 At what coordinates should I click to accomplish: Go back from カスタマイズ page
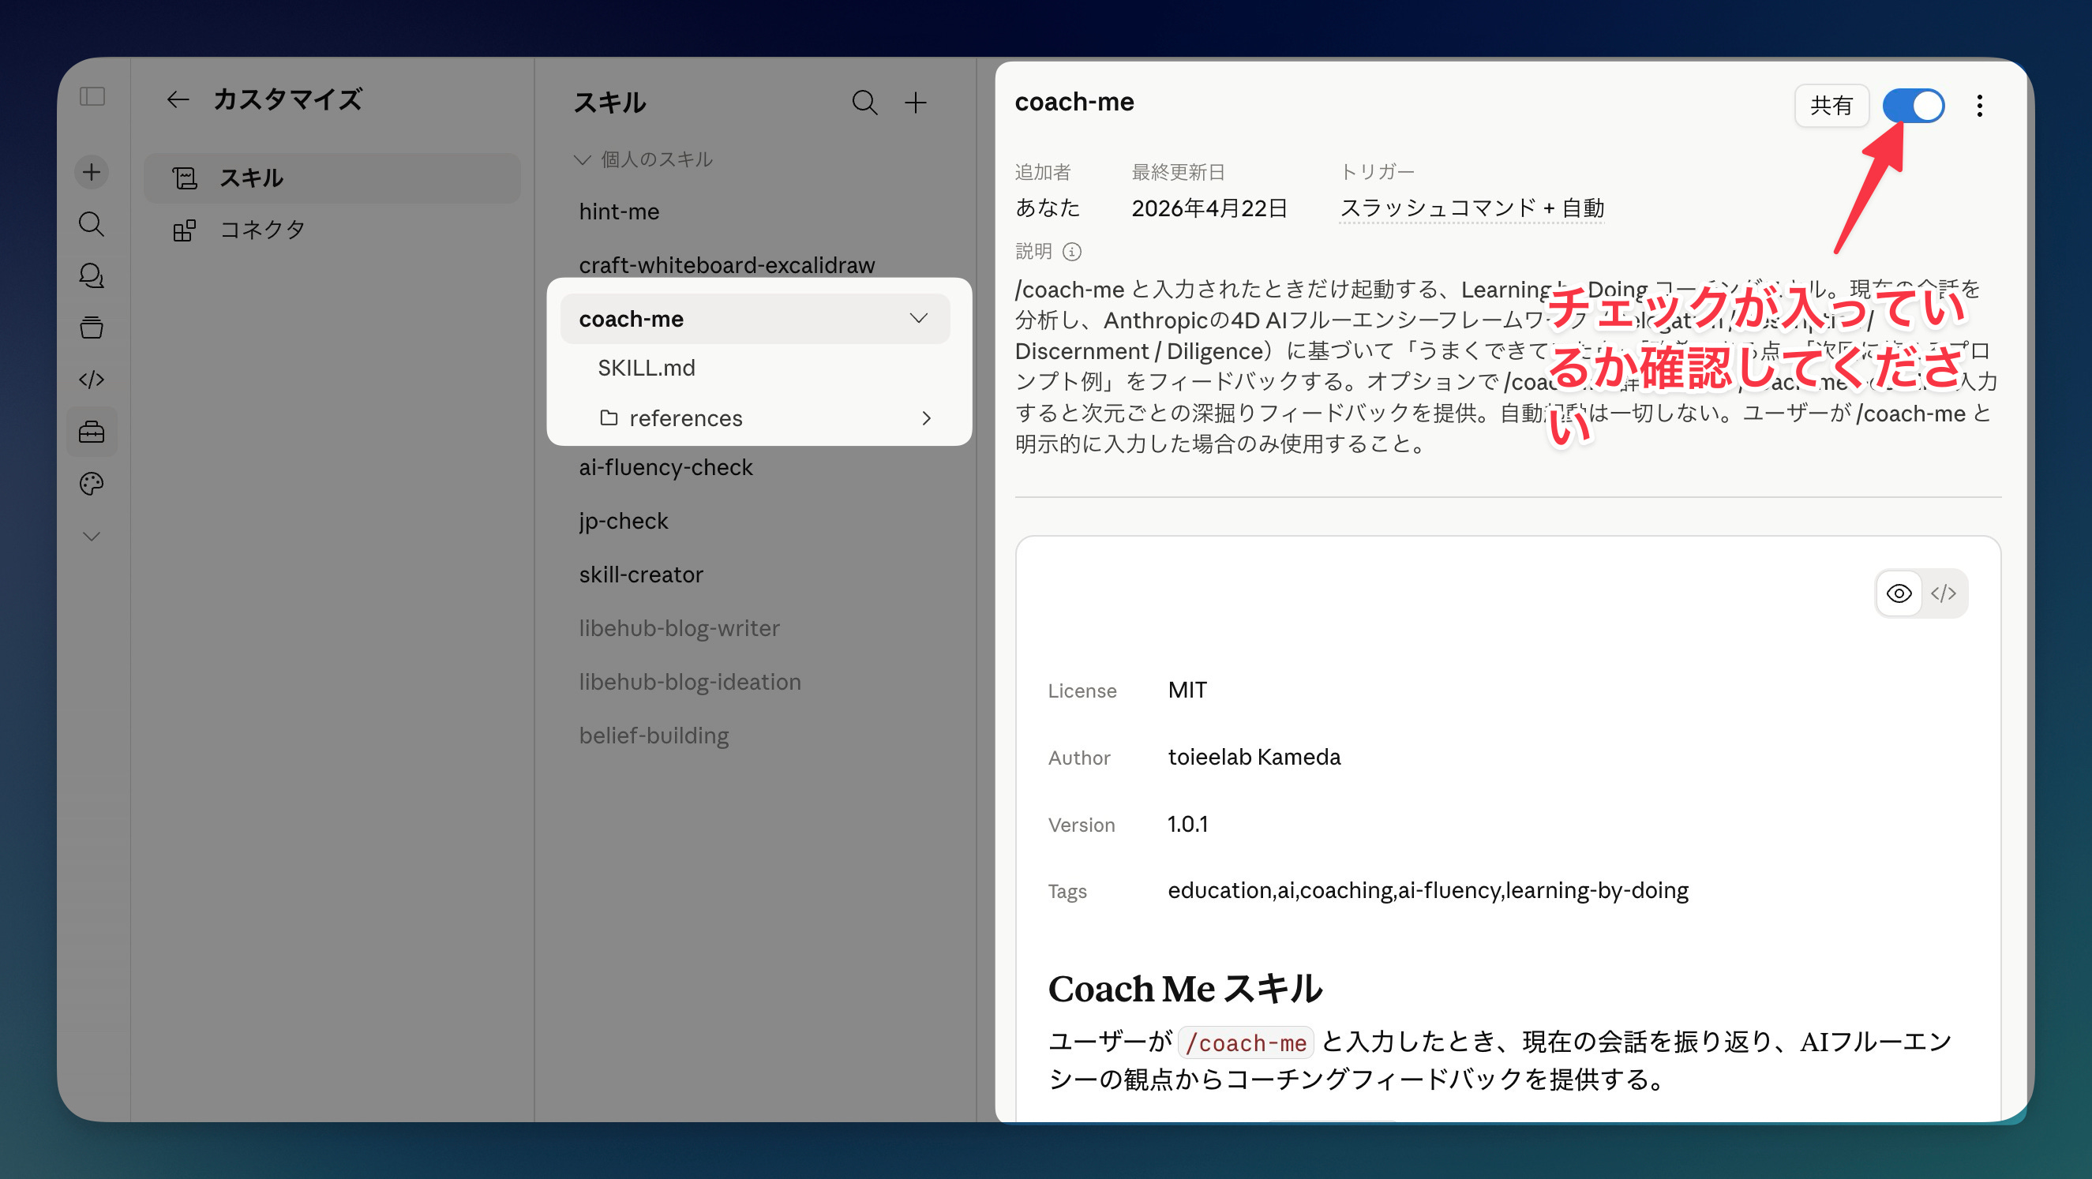(177, 99)
